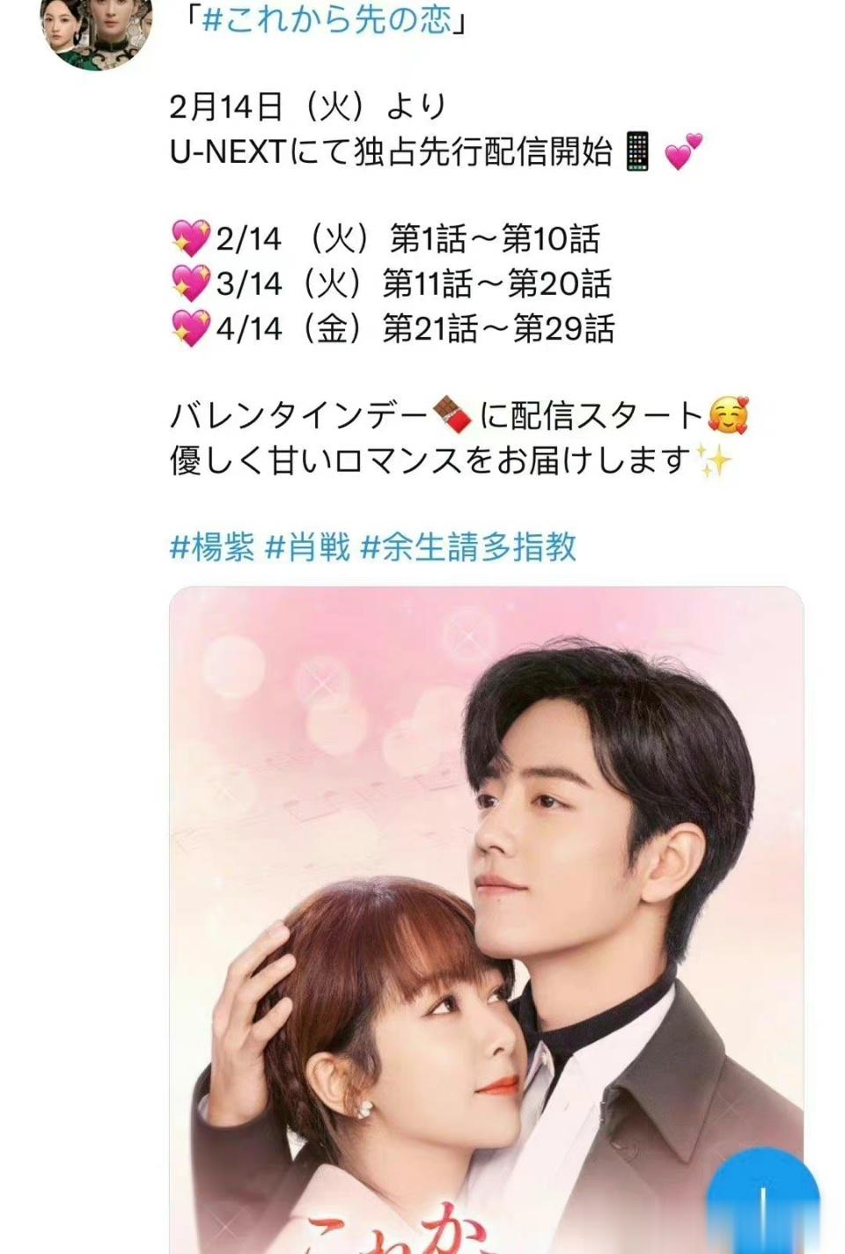Open the #余生請多指教 hashtag

(x=469, y=547)
